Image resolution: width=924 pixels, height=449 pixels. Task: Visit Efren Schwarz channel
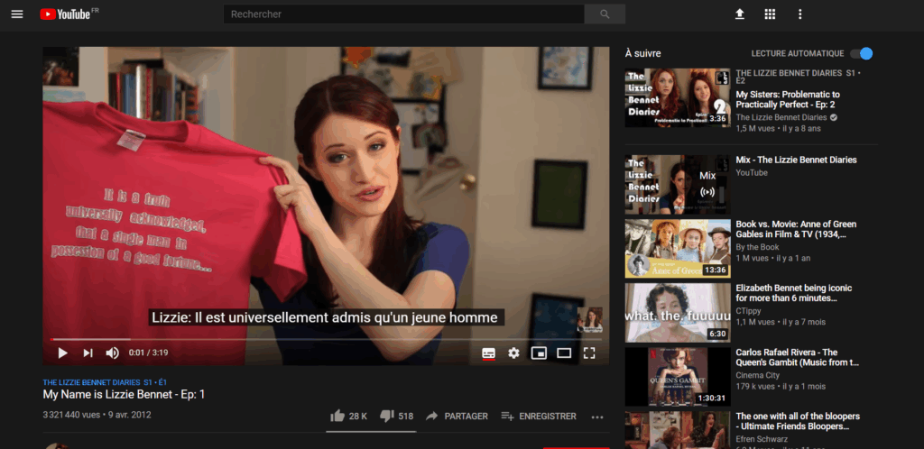pos(762,439)
